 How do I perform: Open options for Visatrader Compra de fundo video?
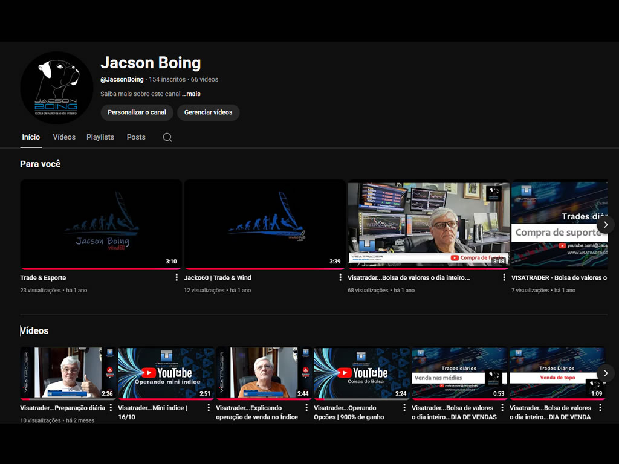[x=504, y=277]
